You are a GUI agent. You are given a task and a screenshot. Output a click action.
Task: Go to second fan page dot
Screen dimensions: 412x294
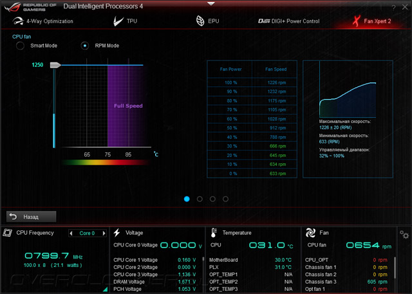pyautogui.click(x=200, y=199)
